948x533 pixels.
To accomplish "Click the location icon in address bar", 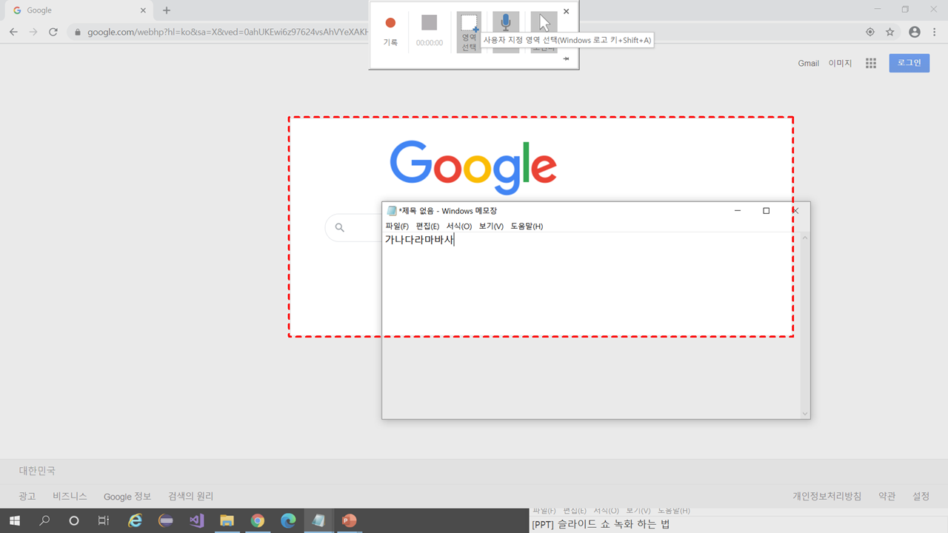I will pyautogui.click(x=870, y=32).
